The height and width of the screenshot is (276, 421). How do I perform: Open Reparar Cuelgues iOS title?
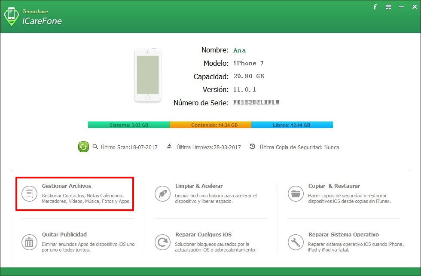pyautogui.click(x=203, y=235)
